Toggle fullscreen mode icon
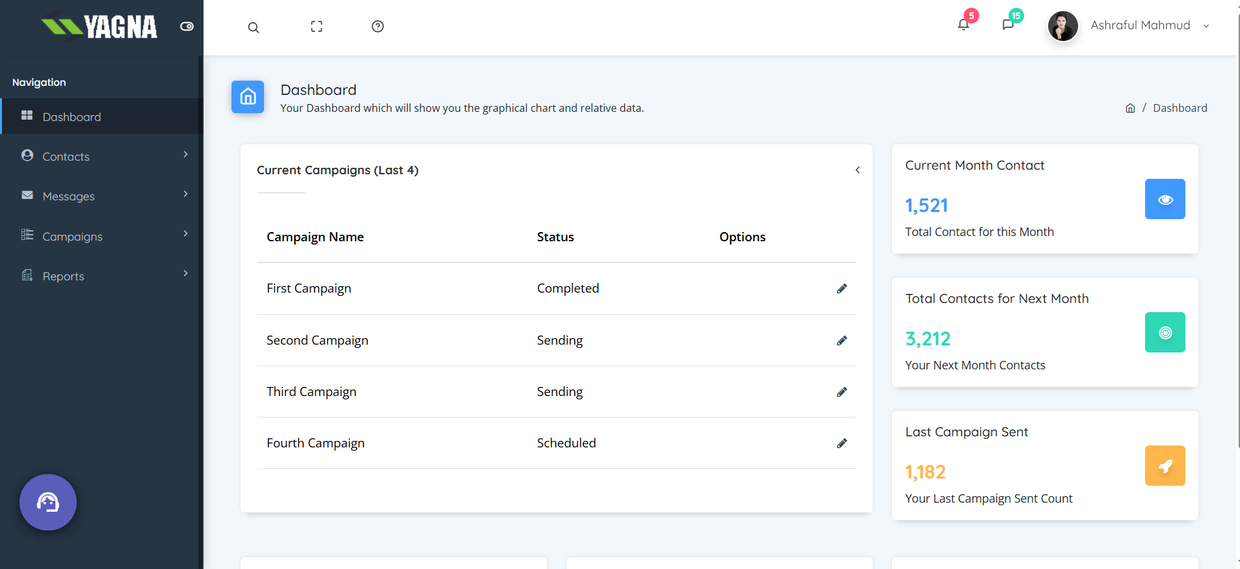 click(317, 27)
